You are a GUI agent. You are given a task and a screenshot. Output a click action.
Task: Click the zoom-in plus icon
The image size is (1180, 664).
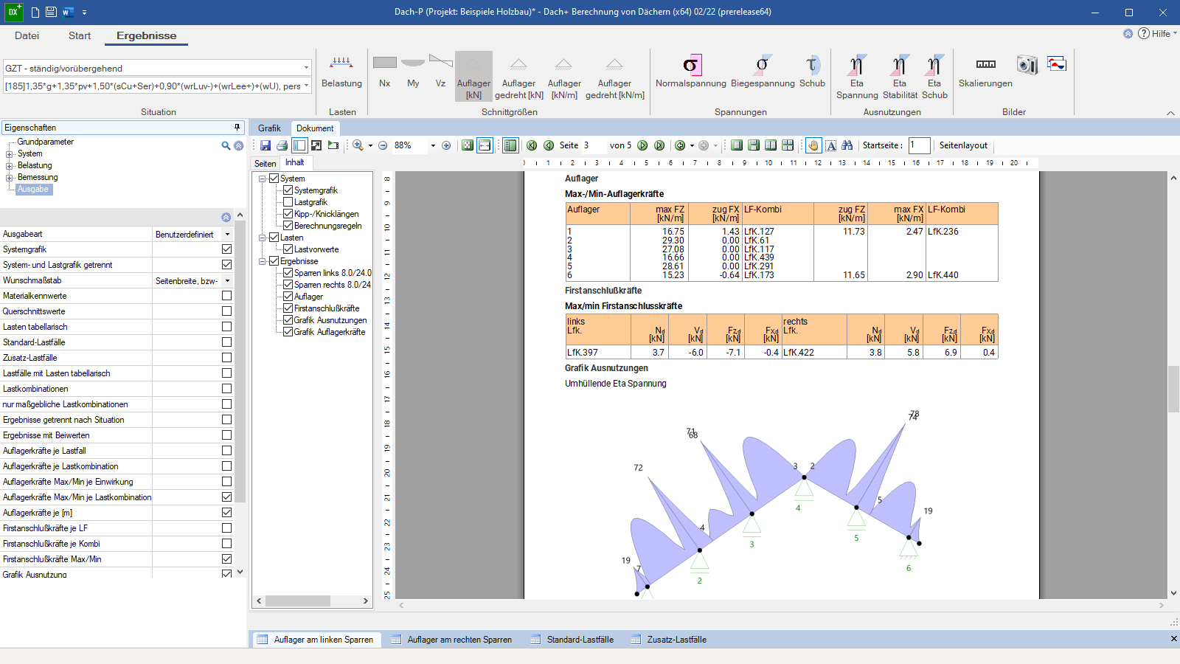(x=446, y=145)
